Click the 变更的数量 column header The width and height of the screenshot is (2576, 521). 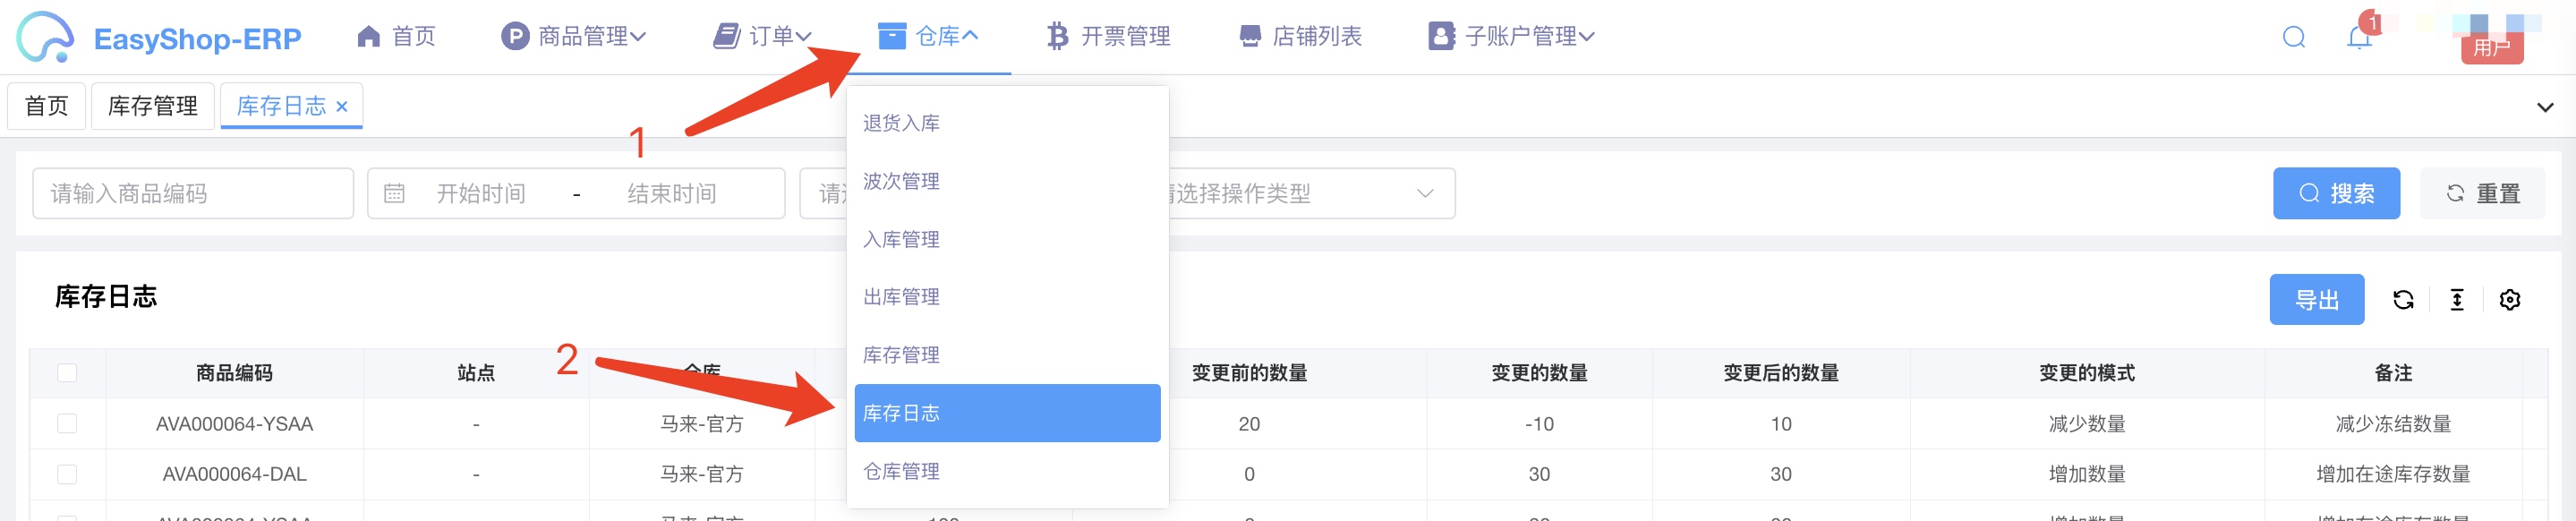click(x=1540, y=373)
